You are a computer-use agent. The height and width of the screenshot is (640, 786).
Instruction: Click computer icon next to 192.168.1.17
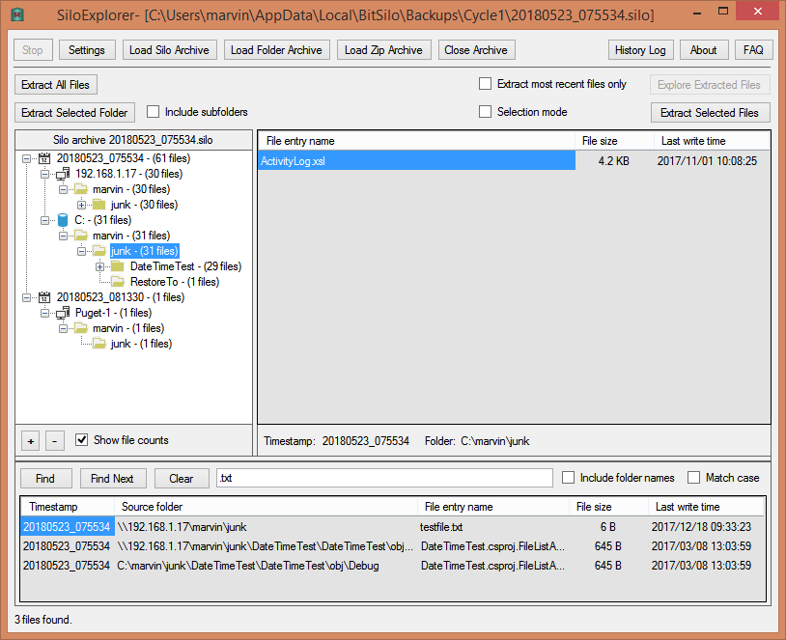(63, 174)
